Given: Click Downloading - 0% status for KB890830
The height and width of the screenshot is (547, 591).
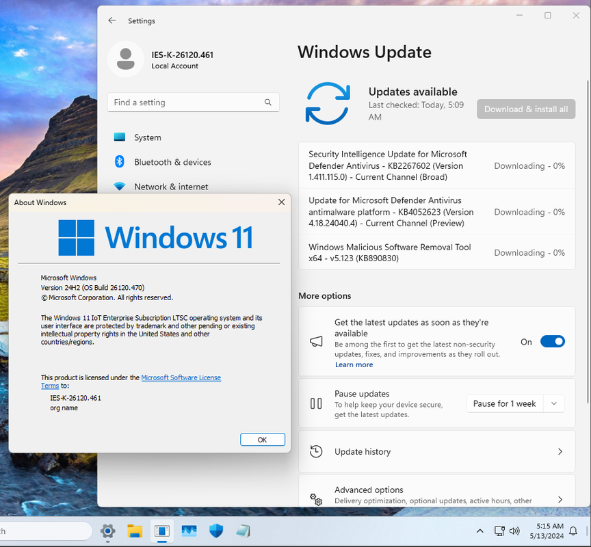Looking at the screenshot, I should click(529, 253).
